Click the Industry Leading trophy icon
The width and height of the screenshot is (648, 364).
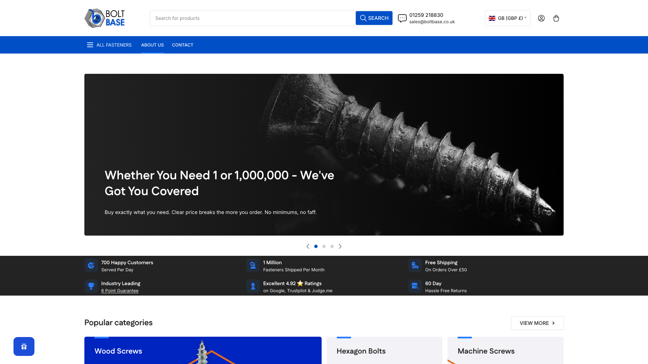[x=91, y=286]
